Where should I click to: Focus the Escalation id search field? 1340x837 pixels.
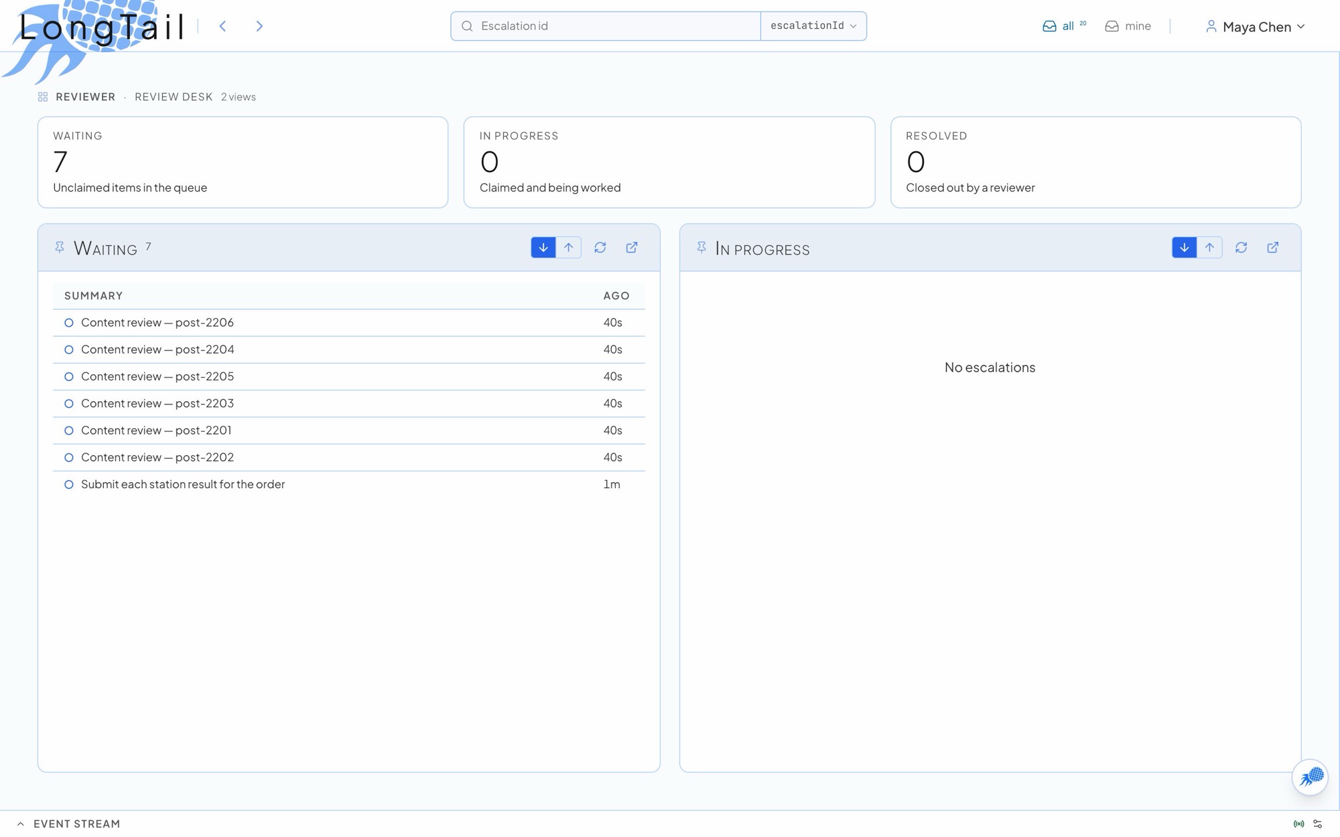click(606, 26)
